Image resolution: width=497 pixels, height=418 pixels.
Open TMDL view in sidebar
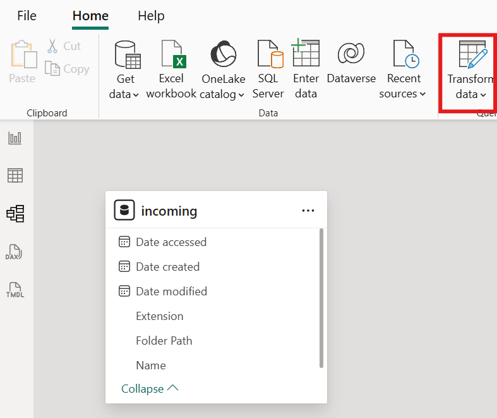click(15, 290)
